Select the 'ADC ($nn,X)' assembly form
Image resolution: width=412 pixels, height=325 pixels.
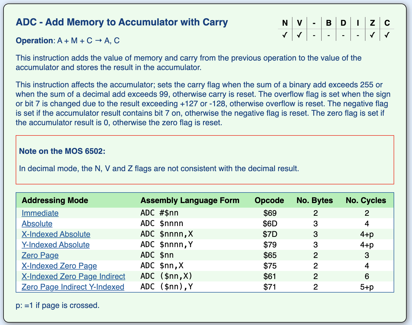coord(167,276)
